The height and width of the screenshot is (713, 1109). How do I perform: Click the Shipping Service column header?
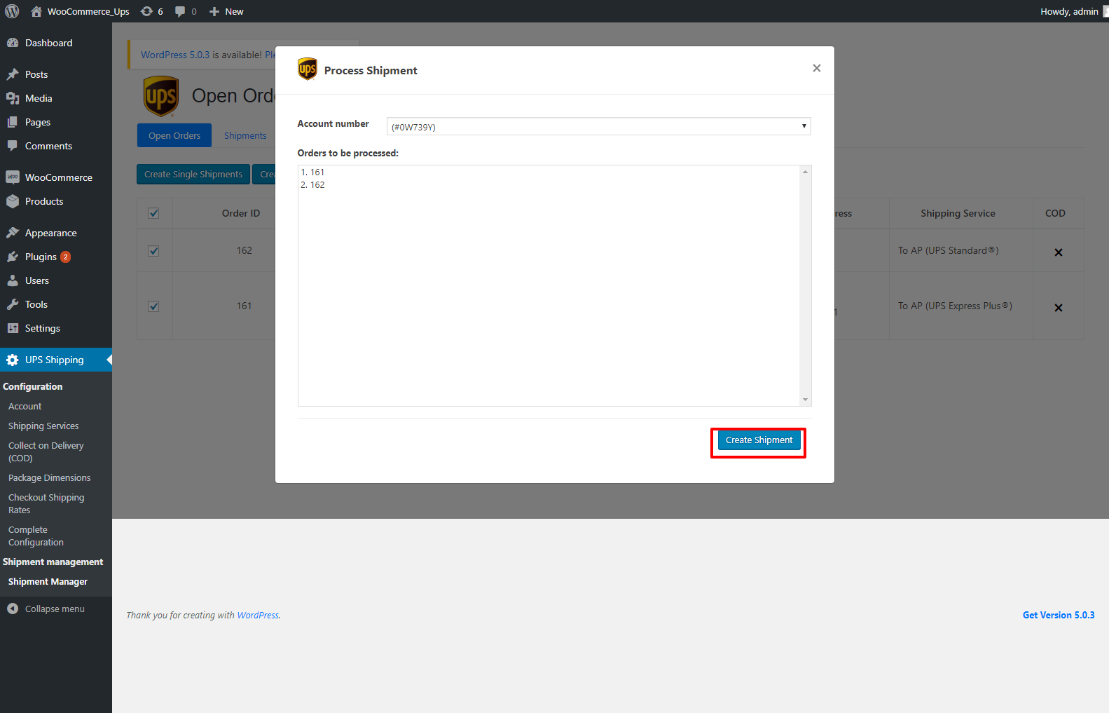(958, 213)
